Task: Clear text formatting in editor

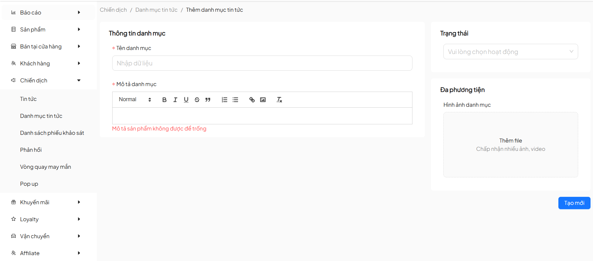Action: pyautogui.click(x=279, y=100)
